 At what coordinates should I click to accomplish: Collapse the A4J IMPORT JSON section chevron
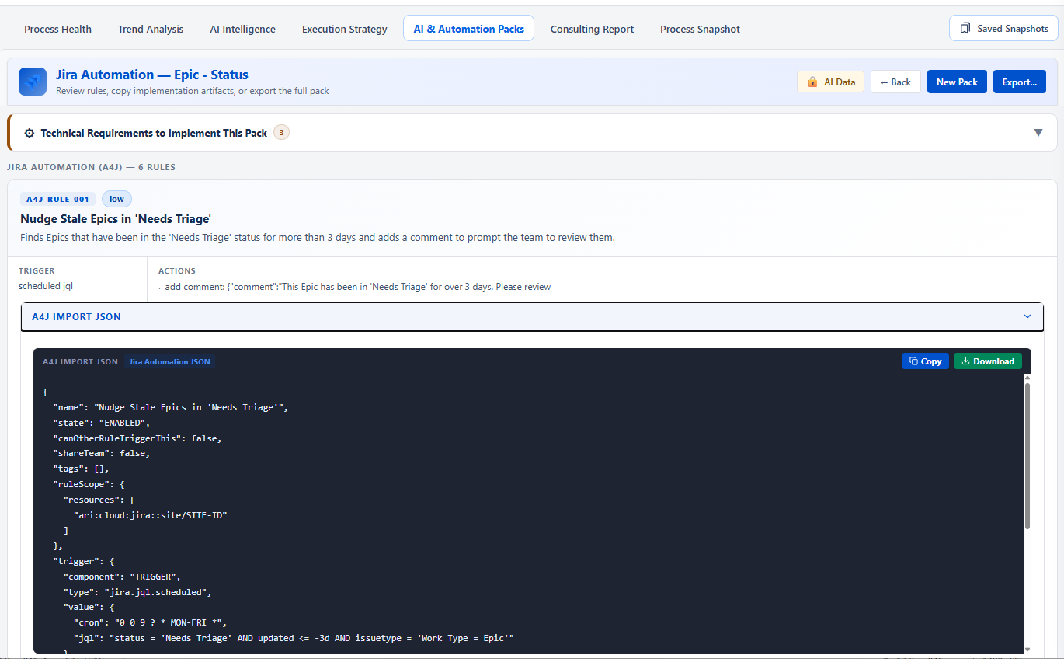pyautogui.click(x=1027, y=316)
